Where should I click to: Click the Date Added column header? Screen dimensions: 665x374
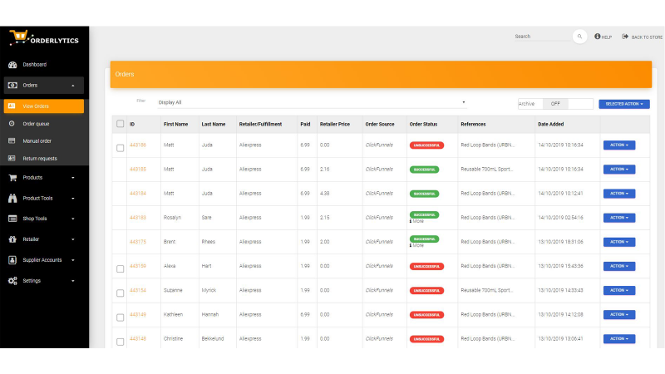point(550,124)
